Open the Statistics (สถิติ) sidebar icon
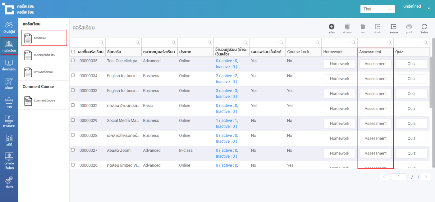 pos(9,140)
